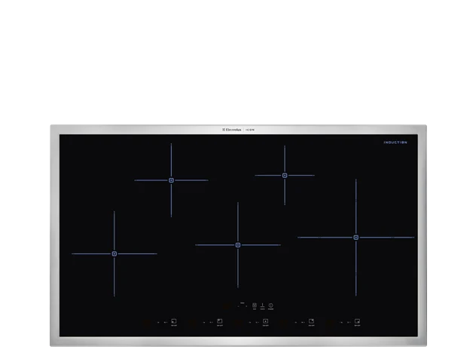This screenshot has width=476, height=362.
Task: Click the front-left cooking zone center marker
Action: (x=114, y=254)
